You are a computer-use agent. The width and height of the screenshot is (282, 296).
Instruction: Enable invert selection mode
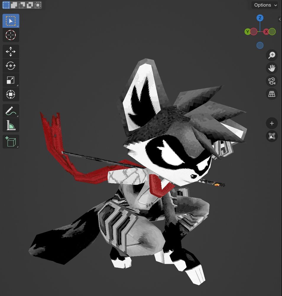30,5
